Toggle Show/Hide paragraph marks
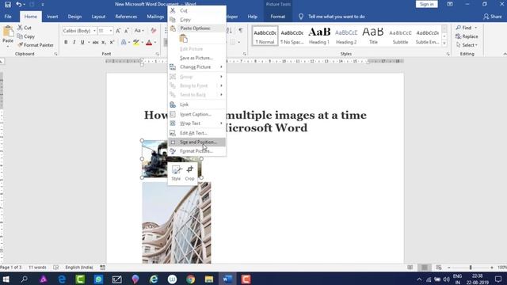The height and width of the screenshot is (285, 507). tap(241, 31)
